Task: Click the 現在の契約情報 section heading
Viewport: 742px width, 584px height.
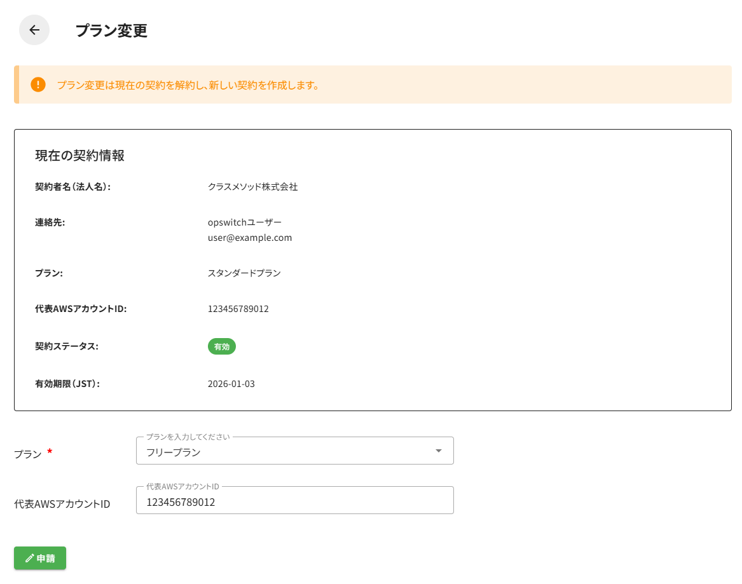Action: [x=79, y=156]
